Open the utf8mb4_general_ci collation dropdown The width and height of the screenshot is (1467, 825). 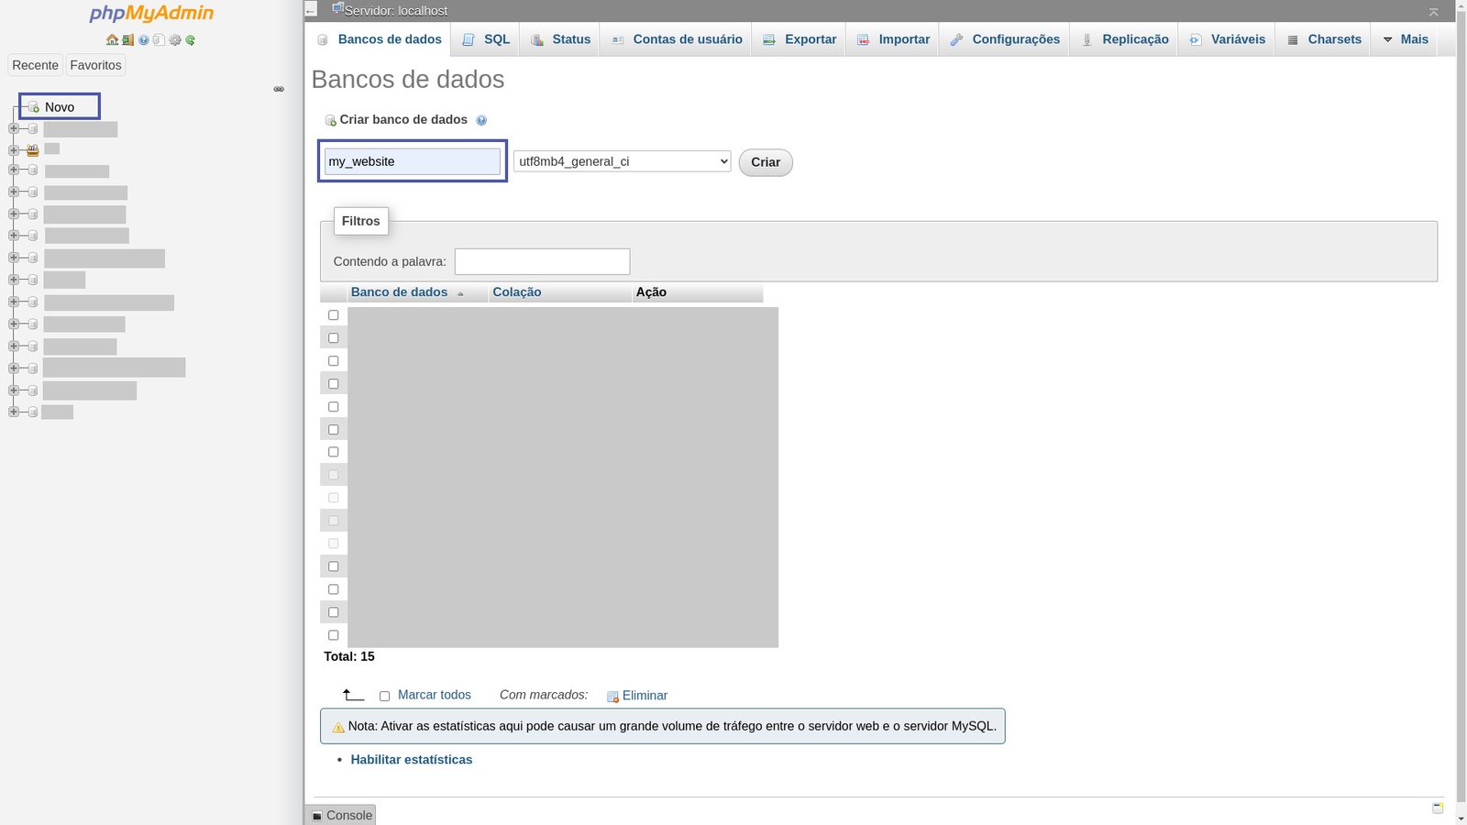tap(622, 161)
